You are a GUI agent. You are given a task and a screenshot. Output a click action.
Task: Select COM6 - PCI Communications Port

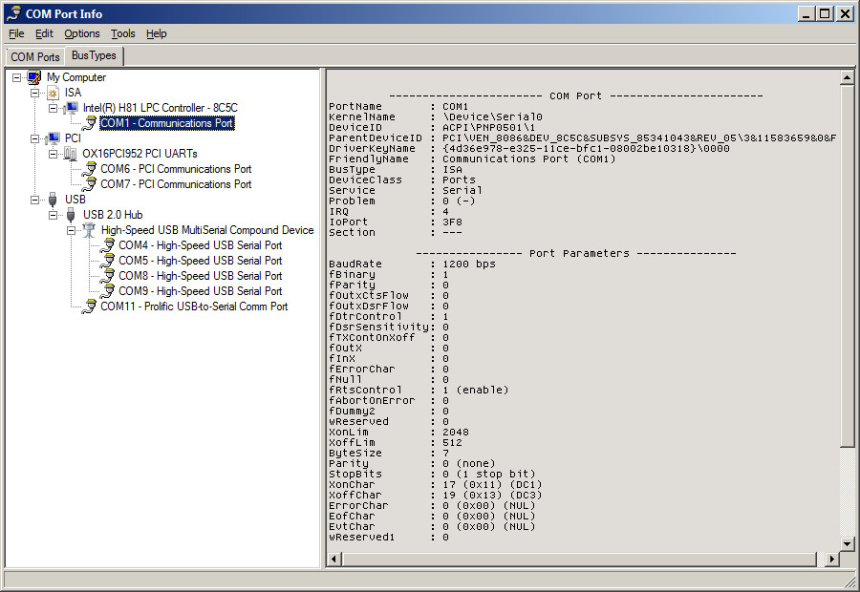(x=176, y=169)
